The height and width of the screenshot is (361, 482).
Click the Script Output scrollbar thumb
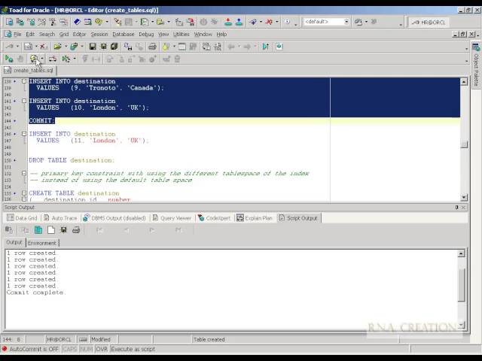click(x=462, y=285)
